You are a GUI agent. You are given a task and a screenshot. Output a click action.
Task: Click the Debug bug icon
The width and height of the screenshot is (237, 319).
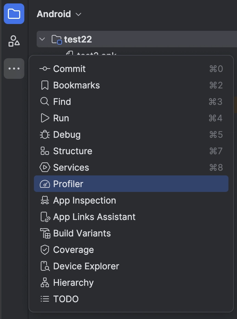coord(45,135)
